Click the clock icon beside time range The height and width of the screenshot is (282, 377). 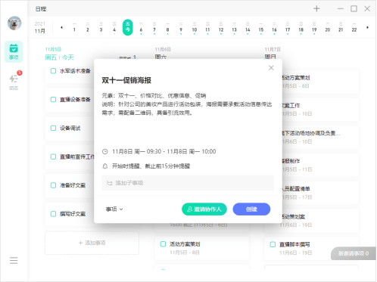pos(105,151)
